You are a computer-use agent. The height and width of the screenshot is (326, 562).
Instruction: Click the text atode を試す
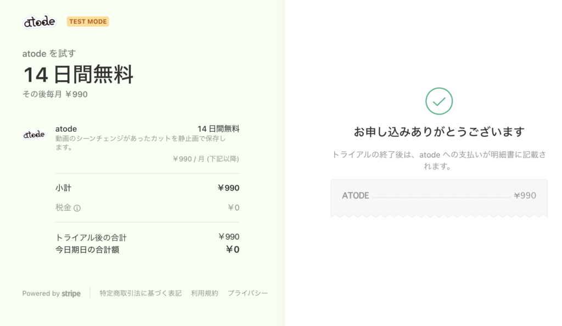pos(49,54)
